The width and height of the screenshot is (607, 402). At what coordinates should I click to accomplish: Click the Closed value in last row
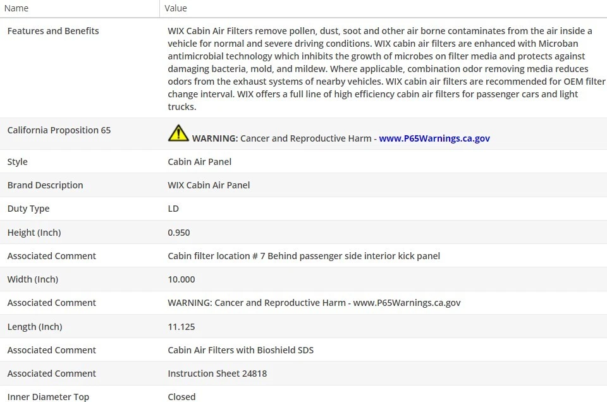[x=181, y=397]
